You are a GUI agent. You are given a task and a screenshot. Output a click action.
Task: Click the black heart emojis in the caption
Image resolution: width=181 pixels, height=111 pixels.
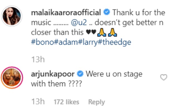(92, 32)
